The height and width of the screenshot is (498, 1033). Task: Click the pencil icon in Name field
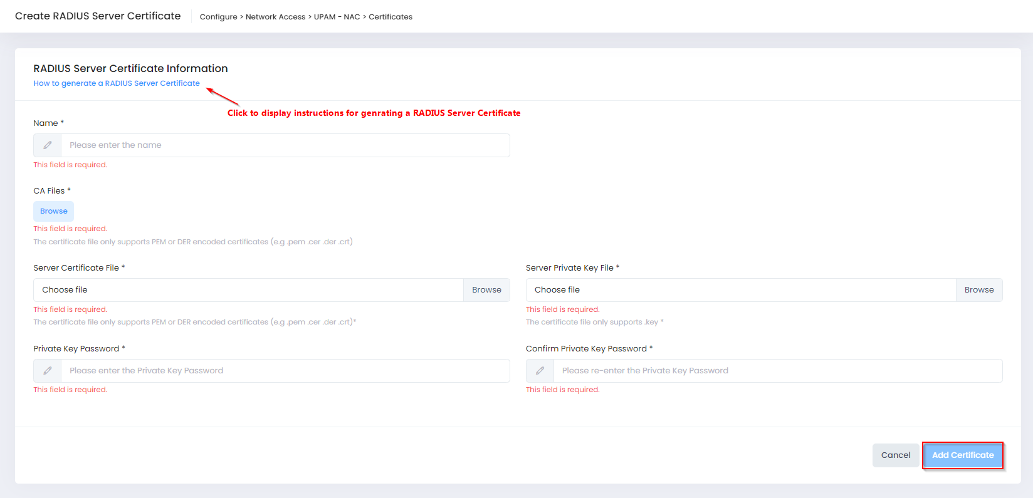(x=48, y=145)
